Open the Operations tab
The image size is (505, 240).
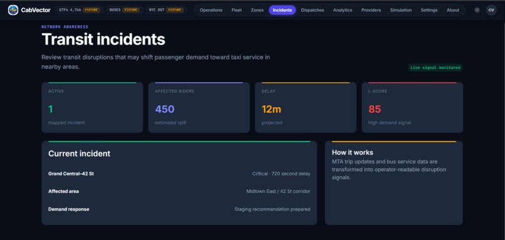pyautogui.click(x=211, y=10)
